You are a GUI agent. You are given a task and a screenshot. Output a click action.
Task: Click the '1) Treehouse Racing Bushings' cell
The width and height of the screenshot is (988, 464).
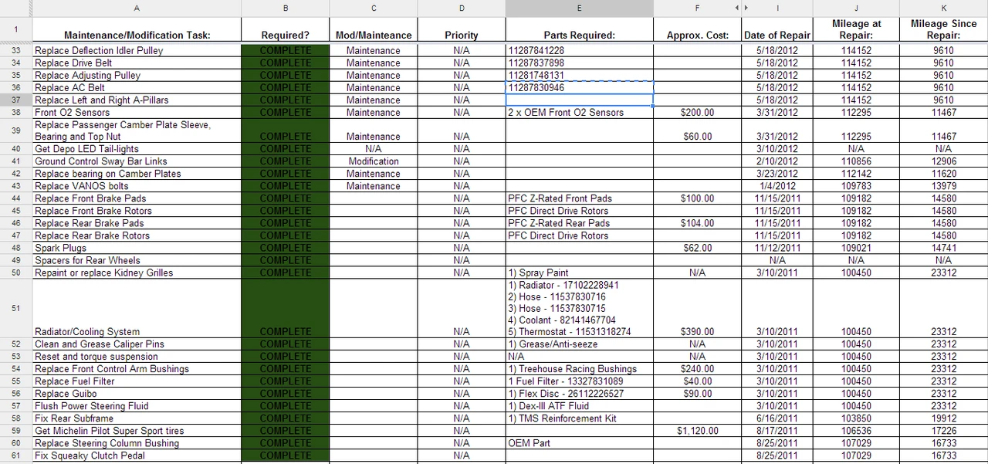tap(580, 369)
